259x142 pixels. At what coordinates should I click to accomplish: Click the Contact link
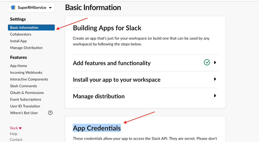16,139
